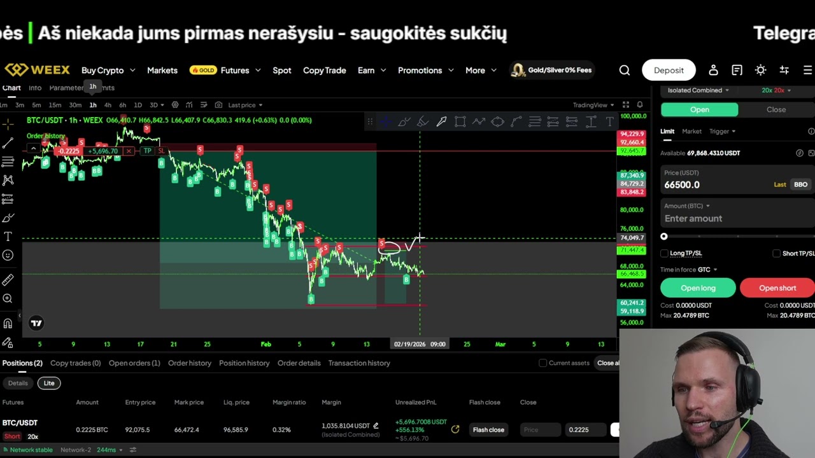Select the rectangle shape tool
The height and width of the screenshot is (458, 815).
(x=460, y=121)
